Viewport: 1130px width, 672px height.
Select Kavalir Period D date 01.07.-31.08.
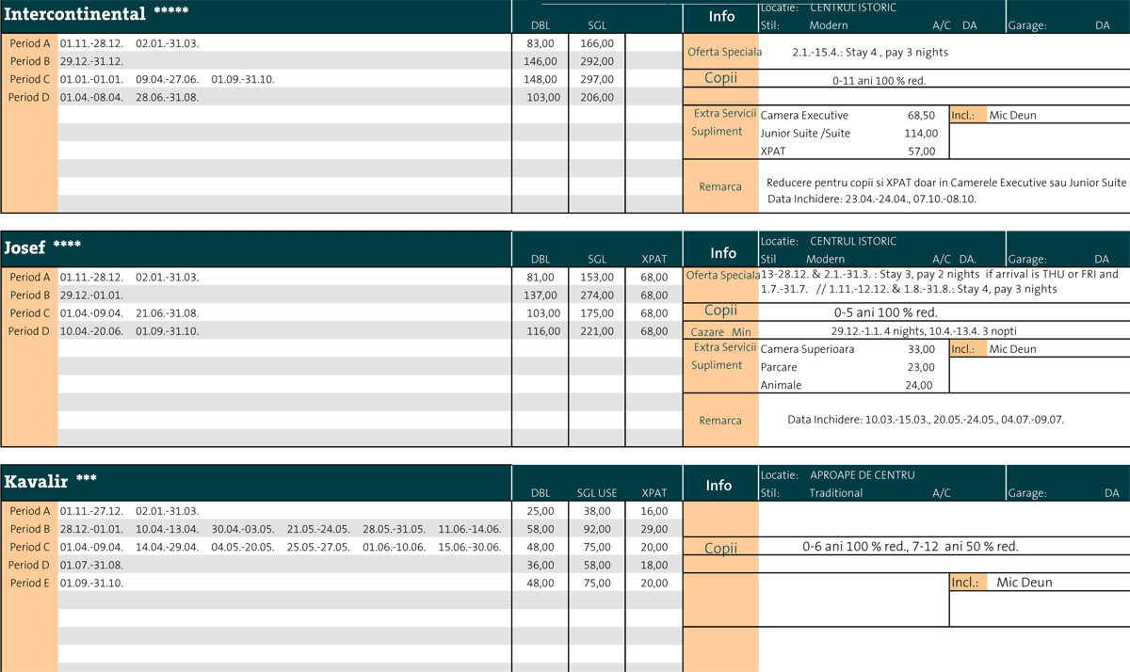(x=91, y=565)
